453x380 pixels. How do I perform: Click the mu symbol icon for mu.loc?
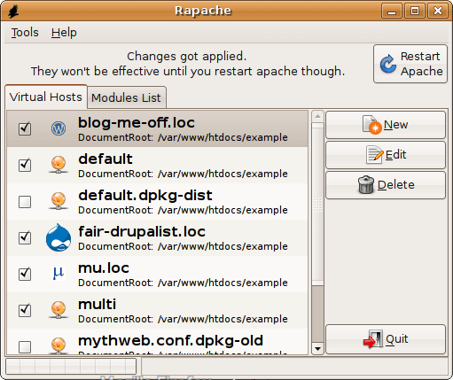[59, 274]
